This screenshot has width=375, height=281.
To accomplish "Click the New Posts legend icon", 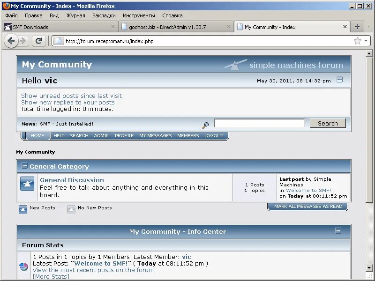I will tap(23, 209).
